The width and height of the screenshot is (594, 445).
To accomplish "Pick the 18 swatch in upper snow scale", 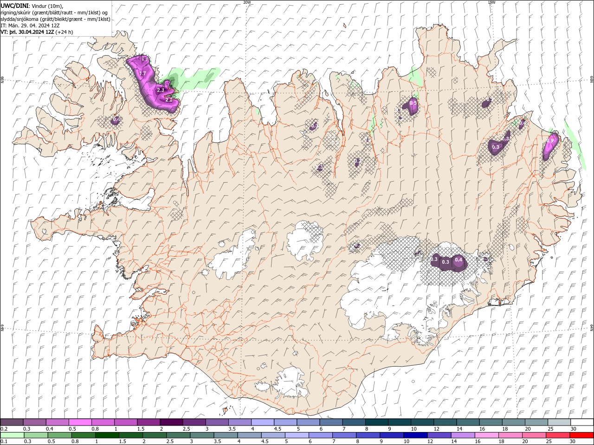I will (513, 422).
